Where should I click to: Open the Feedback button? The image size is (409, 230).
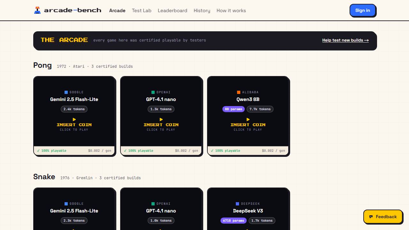coord(383,217)
